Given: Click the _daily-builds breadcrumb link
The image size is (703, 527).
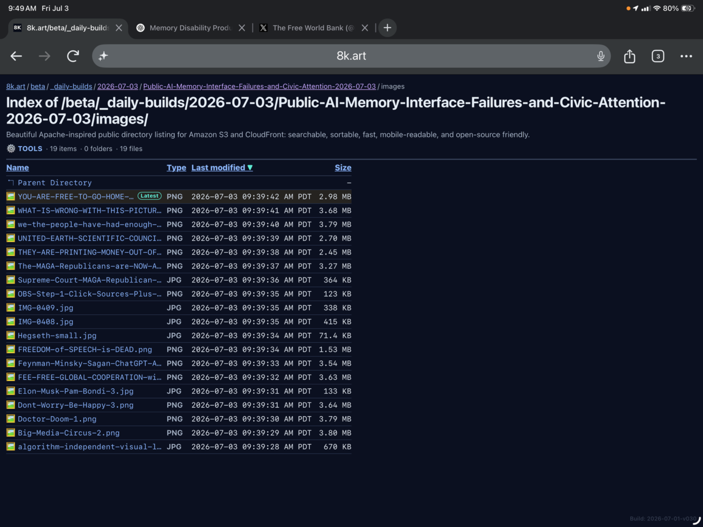Looking at the screenshot, I should (71, 87).
